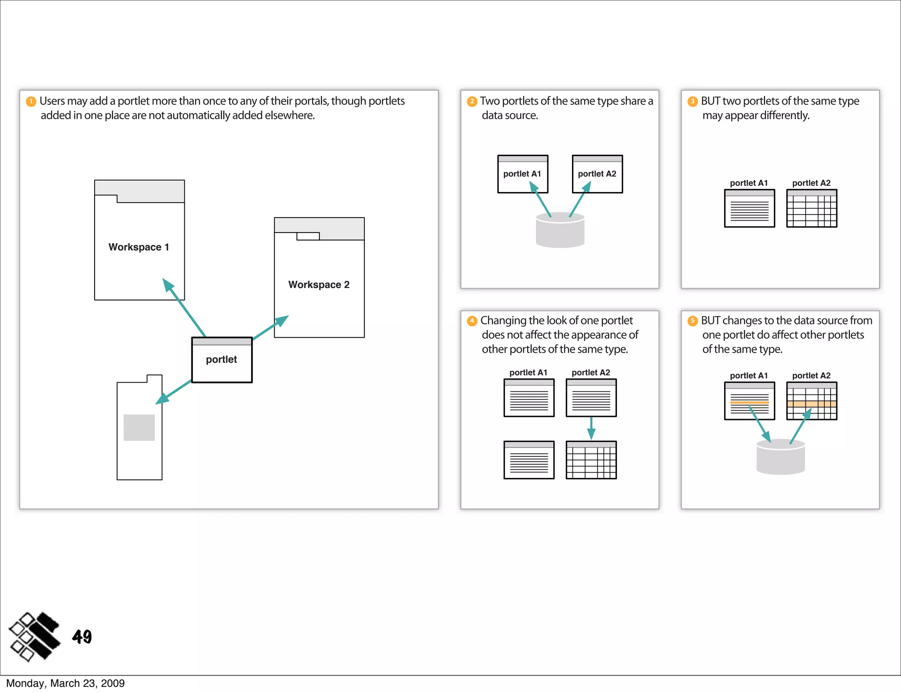Screen dimensions: 901x693
Task: Click the bottom-right grid portlet in panel 4
Action: click(x=591, y=460)
